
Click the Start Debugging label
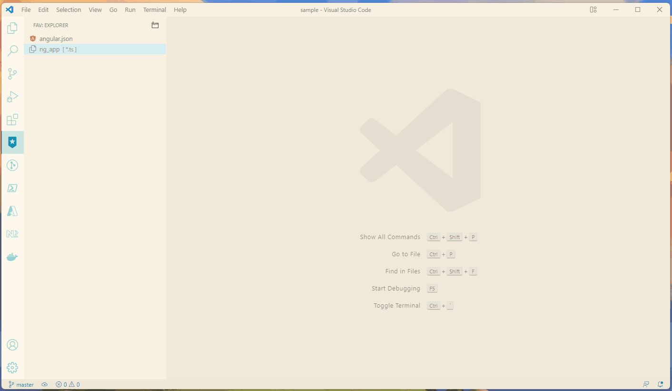pyautogui.click(x=396, y=289)
